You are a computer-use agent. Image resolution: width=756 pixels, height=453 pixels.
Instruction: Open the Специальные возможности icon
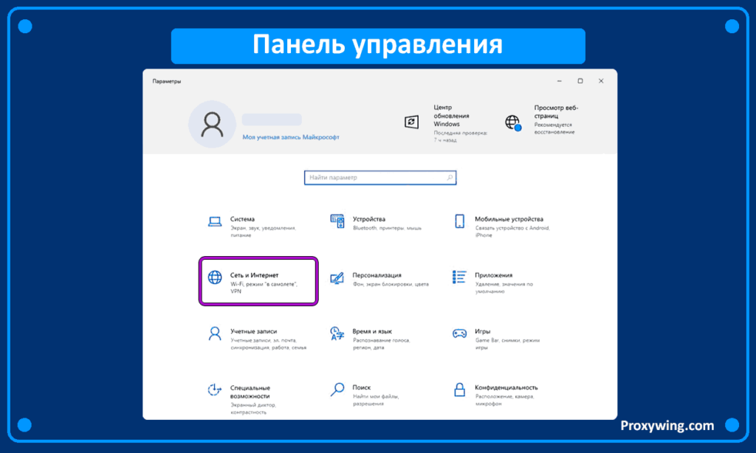click(215, 390)
